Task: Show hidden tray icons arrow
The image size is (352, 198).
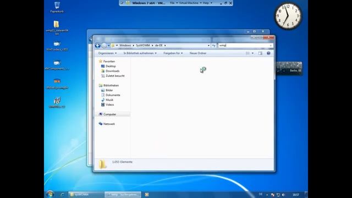Action: (x=267, y=195)
